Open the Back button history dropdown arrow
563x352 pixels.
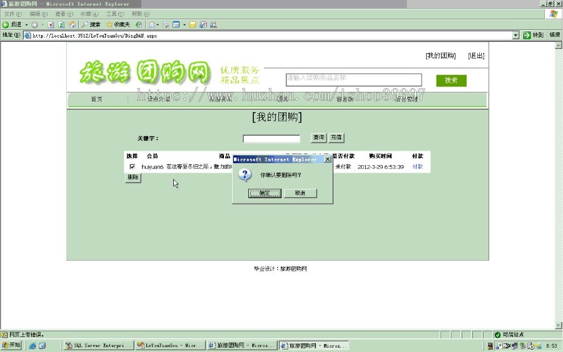[26, 25]
